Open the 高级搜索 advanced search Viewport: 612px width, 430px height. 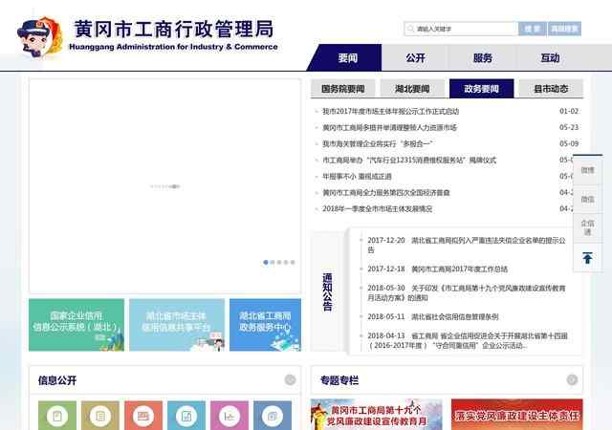(564, 29)
